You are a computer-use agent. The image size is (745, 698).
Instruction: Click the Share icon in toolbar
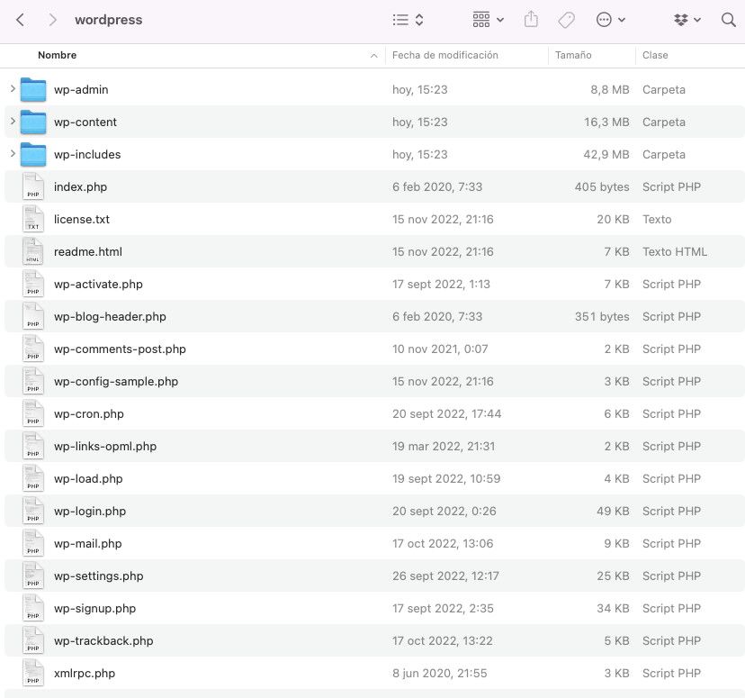tap(531, 20)
